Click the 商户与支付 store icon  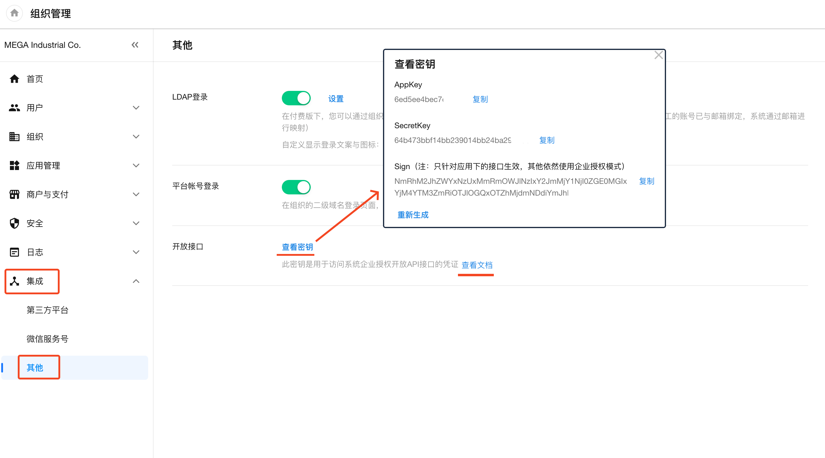[x=14, y=194]
